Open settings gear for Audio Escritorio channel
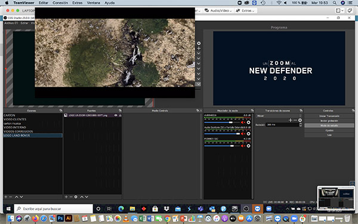 click(x=248, y=134)
